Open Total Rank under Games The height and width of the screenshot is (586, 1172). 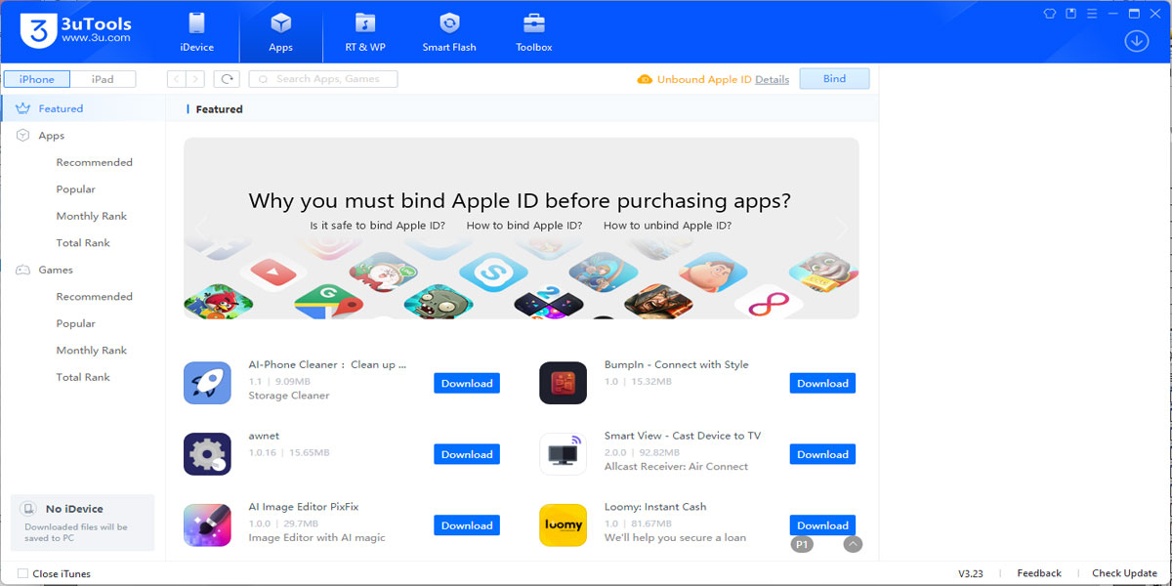click(83, 377)
